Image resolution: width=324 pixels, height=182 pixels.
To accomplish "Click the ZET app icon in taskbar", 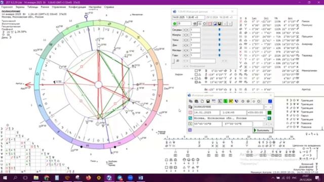I will [109, 177].
